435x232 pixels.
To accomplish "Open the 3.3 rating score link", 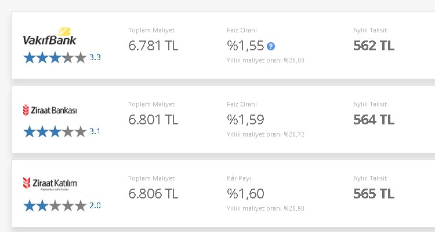I will (x=95, y=58).
